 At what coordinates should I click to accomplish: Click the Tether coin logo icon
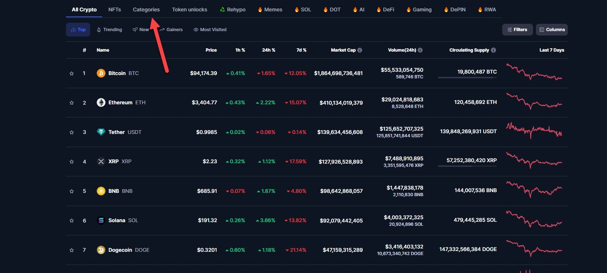(x=101, y=132)
